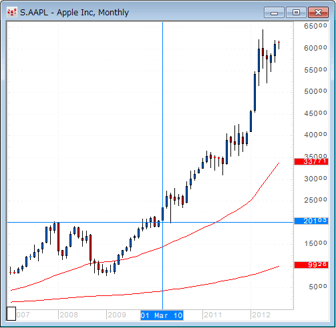Minimize the Apple Inc chart window
The height and width of the screenshot is (328, 336).
[274, 13]
